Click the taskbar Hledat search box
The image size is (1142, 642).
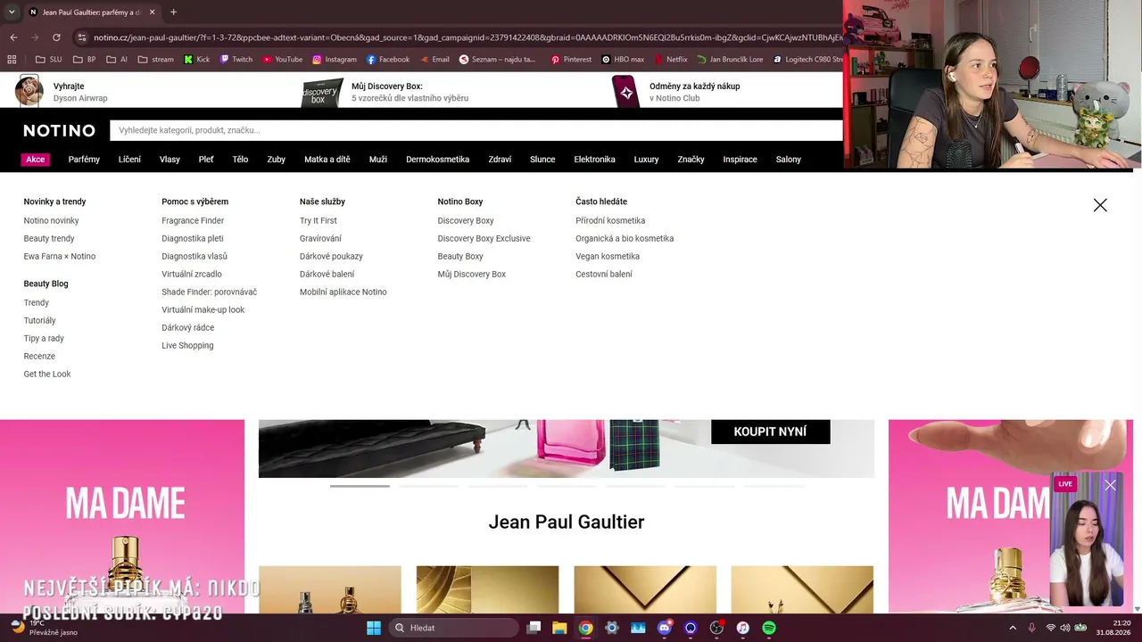453,628
